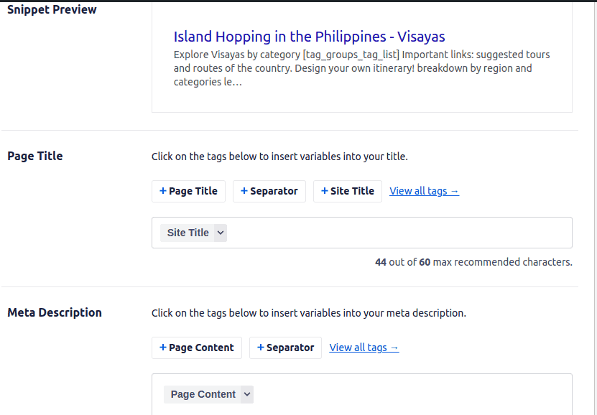
Task: Add the Site Title tag to the title
Action: click(x=348, y=191)
